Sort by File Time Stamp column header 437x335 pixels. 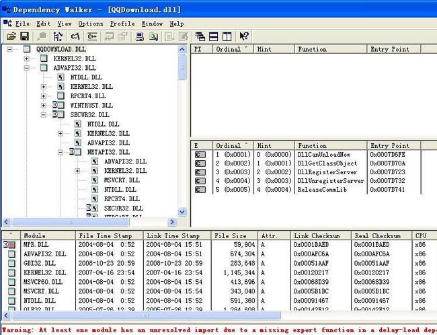click(110, 235)
